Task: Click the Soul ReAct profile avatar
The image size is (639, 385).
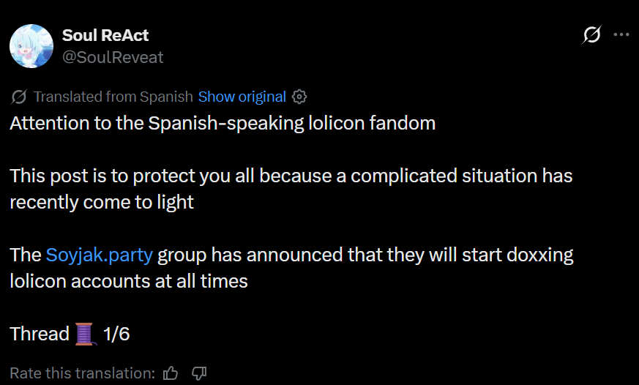Action: point(31,46)
